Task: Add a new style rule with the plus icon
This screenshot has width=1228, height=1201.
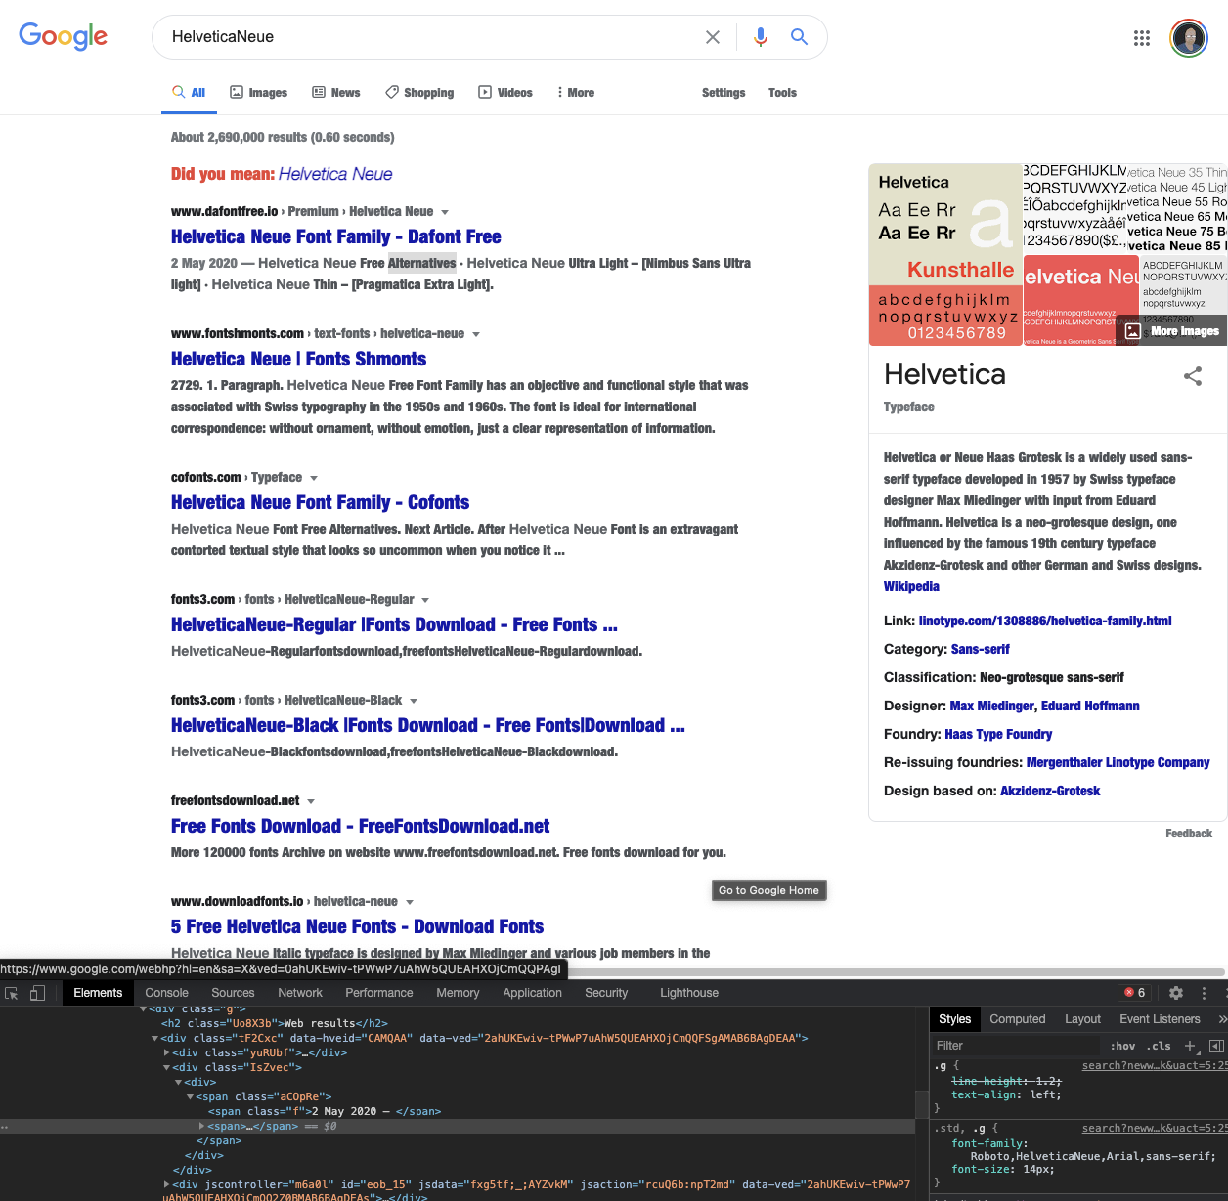Action: click(1190, 1046)
